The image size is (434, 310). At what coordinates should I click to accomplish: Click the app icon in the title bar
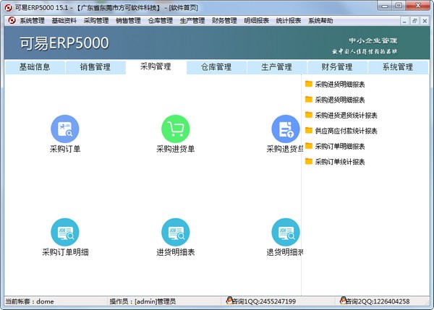(x=9, y=8)
